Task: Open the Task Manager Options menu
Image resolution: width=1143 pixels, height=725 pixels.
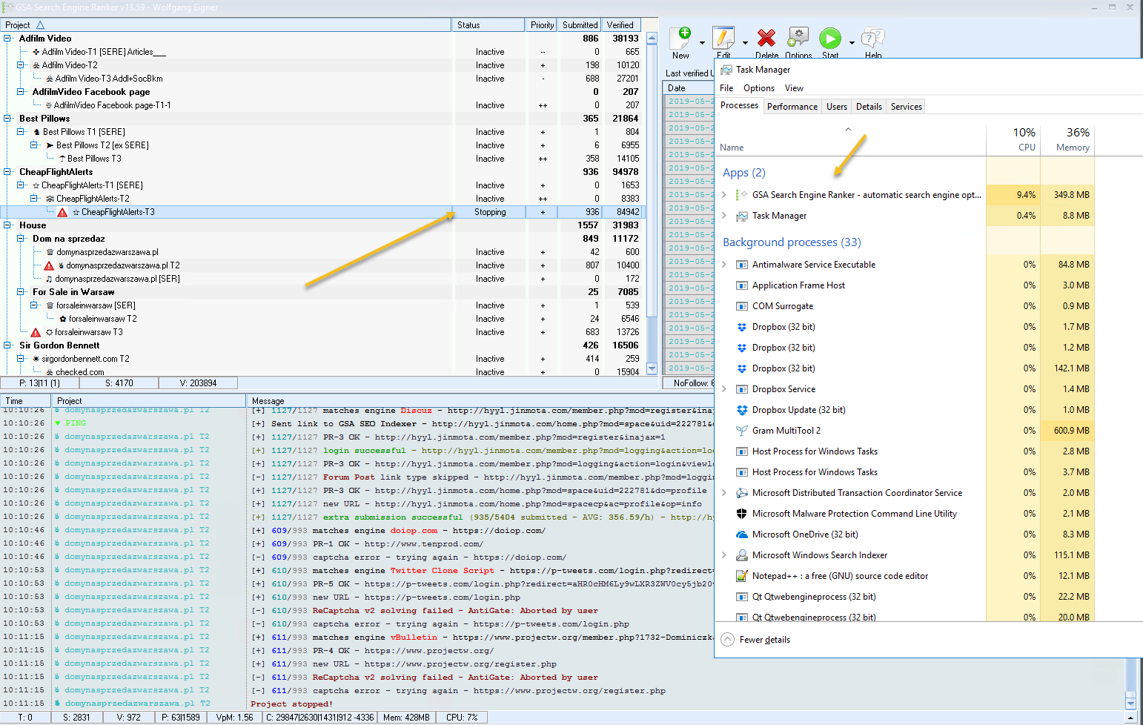Action: click(x=759, y=88)
